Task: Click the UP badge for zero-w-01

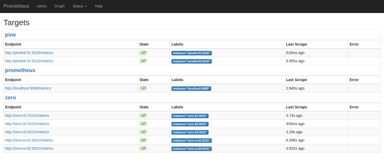Action: pyautogui.click(x=143, y=140)
